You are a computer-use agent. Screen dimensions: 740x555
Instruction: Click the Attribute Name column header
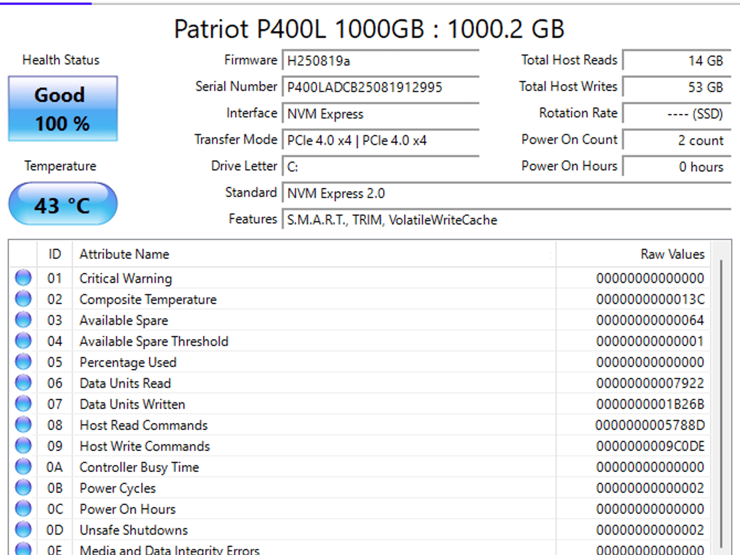pos(314,254)
